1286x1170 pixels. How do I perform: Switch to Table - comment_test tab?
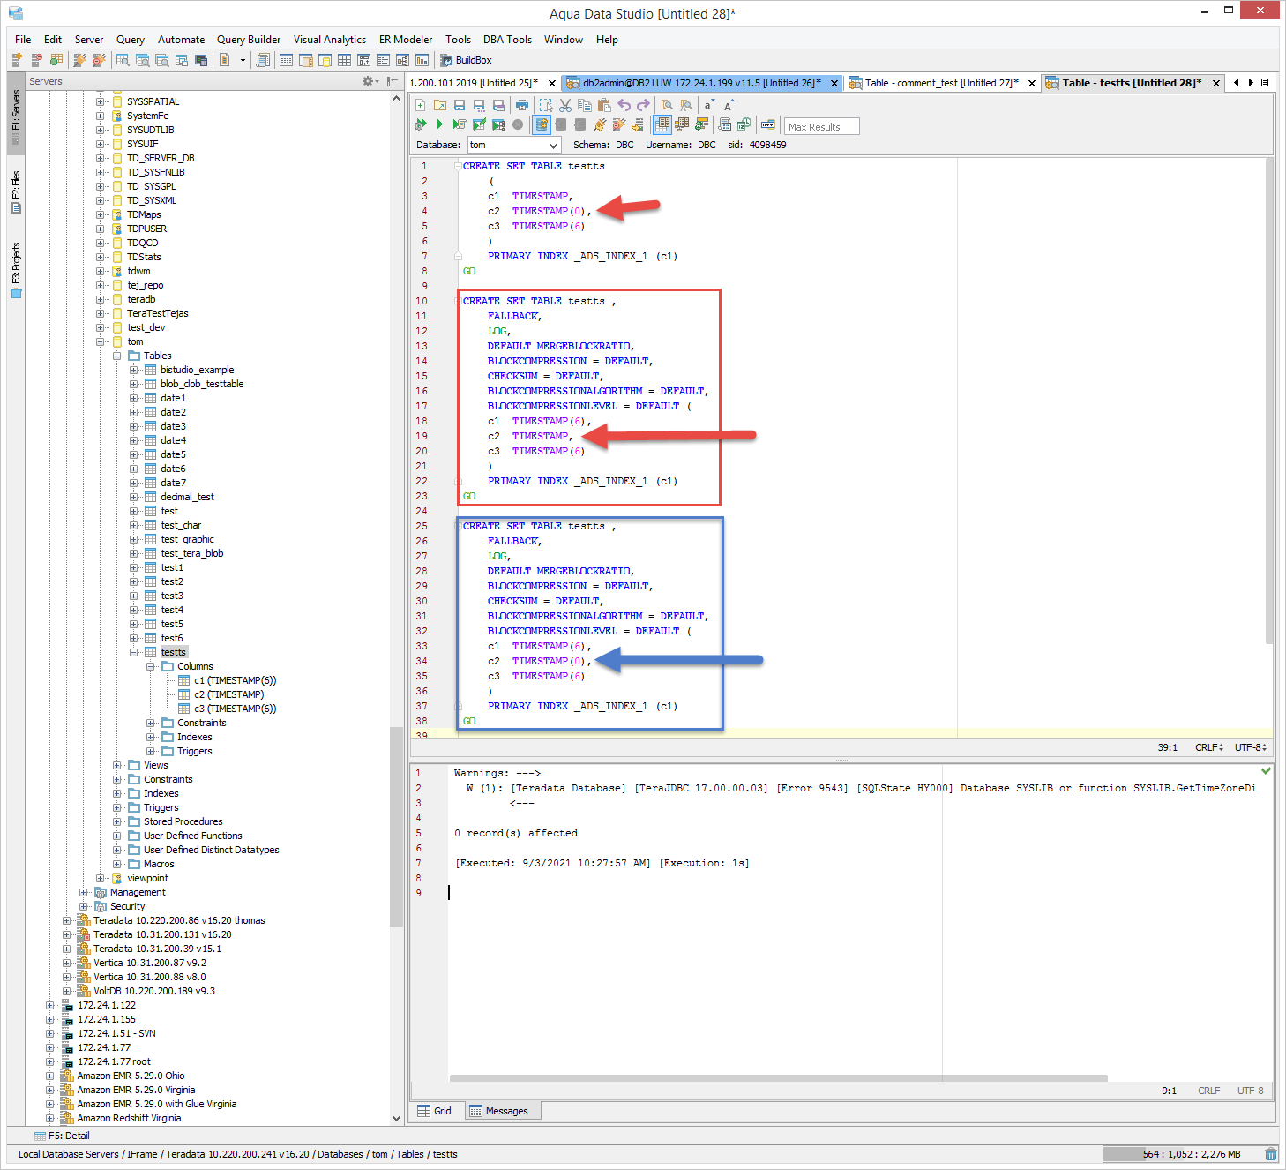(x=940, y=83)
